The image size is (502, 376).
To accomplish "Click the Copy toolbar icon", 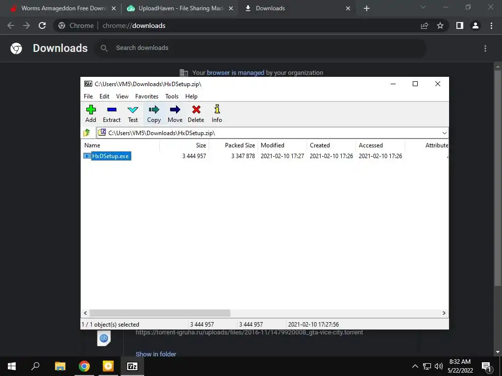I will point(154,114).
